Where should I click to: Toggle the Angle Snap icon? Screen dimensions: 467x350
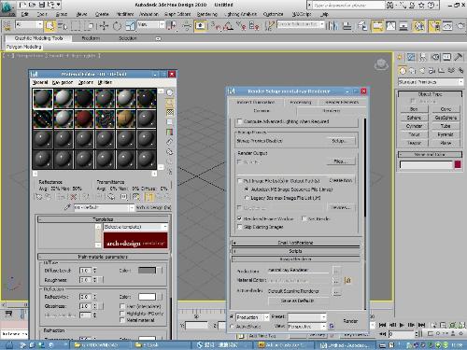[x=228, y=26]
